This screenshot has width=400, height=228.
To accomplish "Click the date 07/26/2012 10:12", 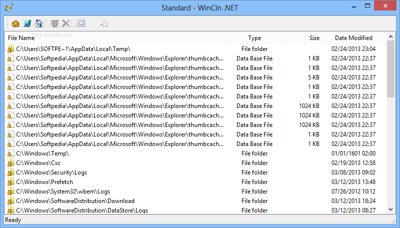I will (353, 191).
